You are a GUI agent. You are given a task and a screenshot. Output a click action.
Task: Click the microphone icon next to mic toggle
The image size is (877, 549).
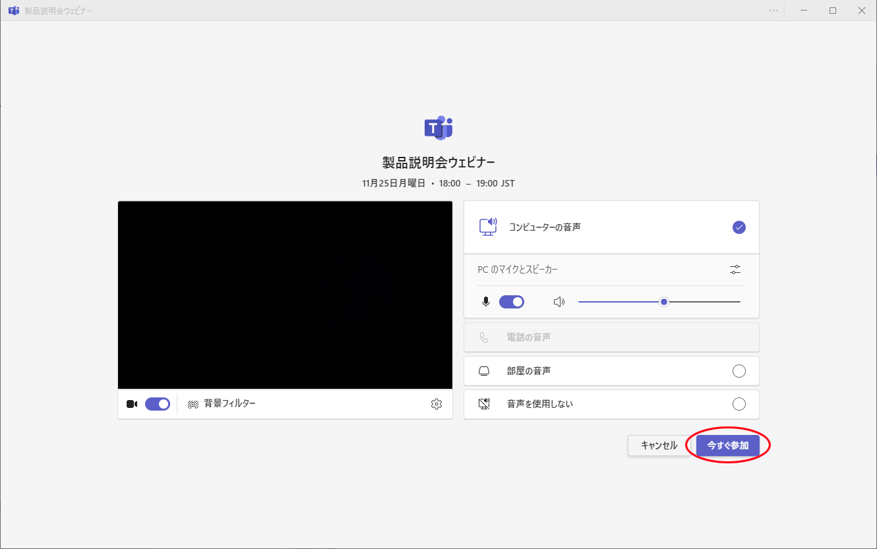[x=485, y=301]
